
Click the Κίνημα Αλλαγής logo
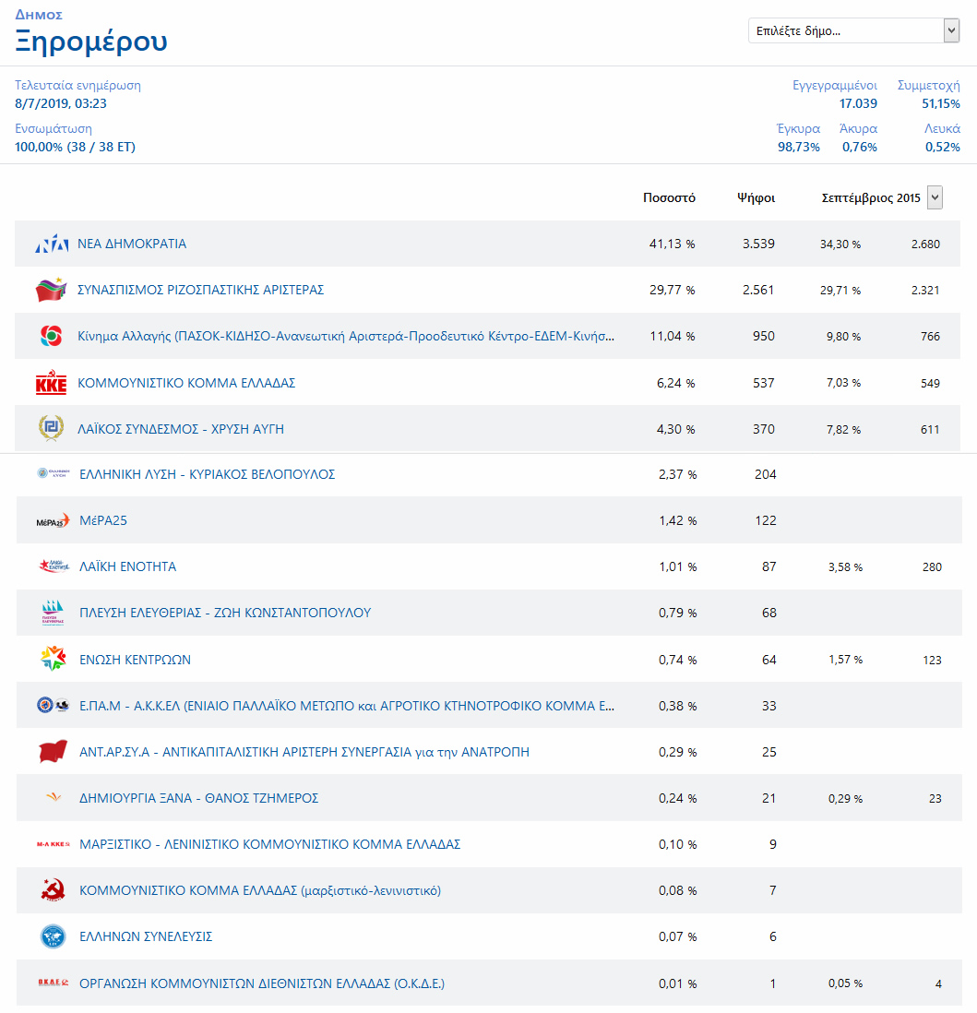(51, 336)
